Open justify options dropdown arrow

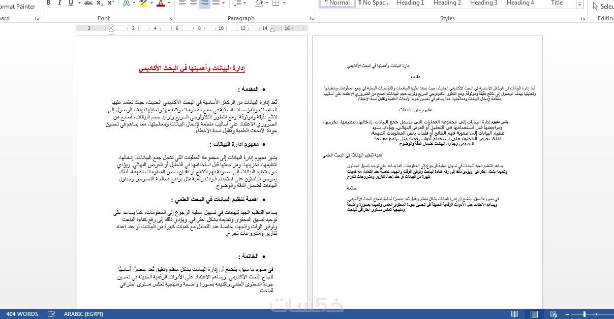coord(224,3)
